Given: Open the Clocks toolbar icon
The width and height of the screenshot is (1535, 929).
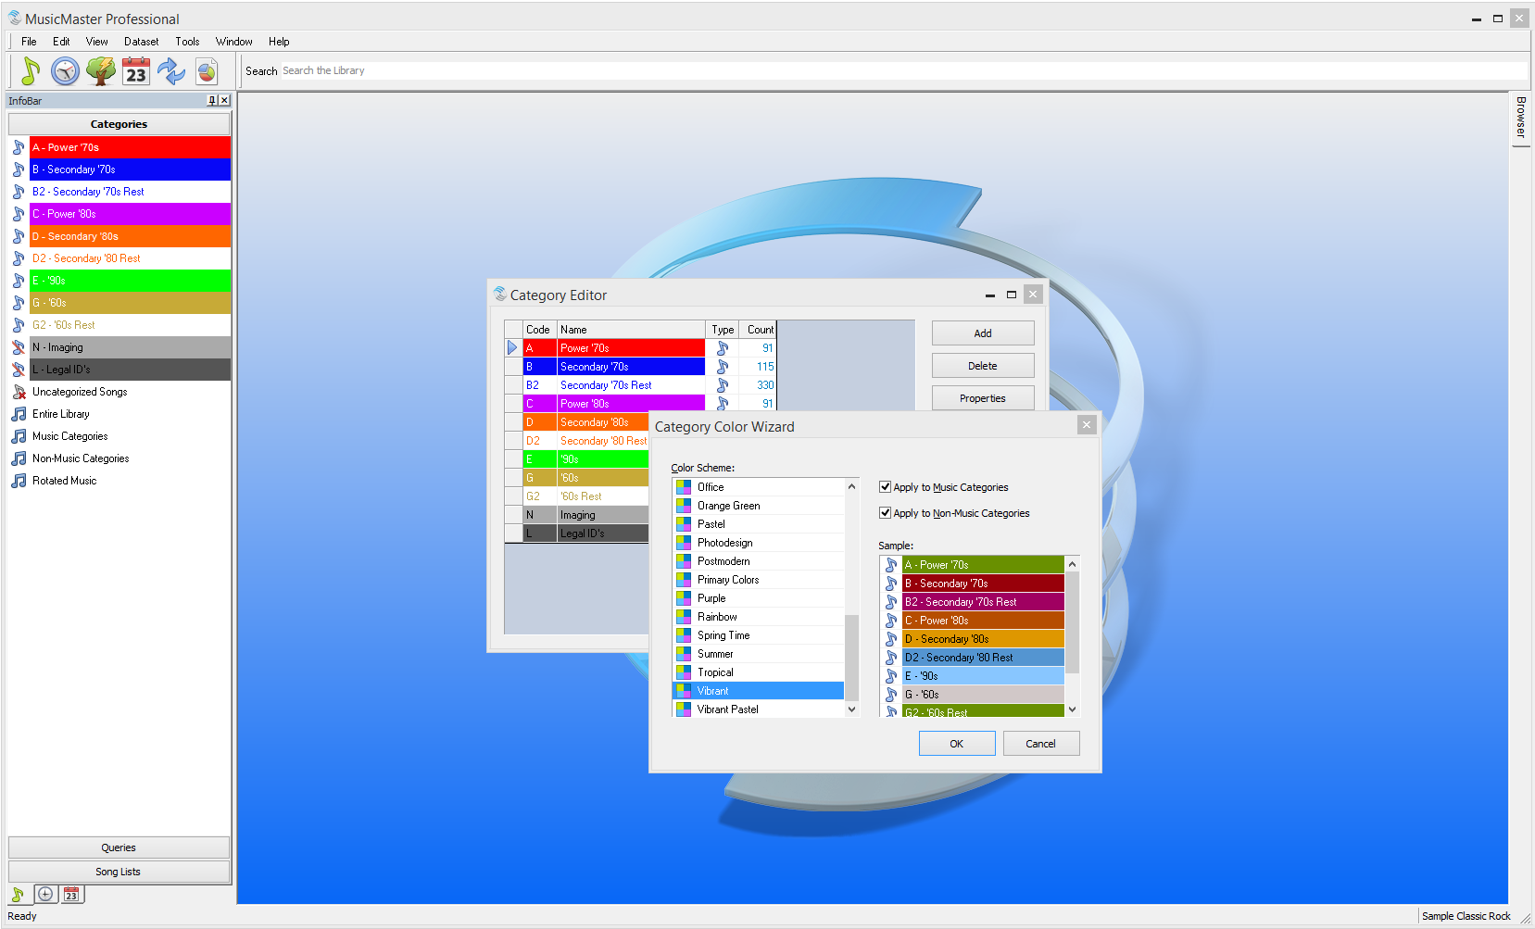Looking at the screenshot, I should click(x=65, y=71).
